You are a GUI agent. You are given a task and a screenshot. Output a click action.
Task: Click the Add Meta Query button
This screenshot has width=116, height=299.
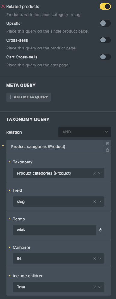pos(28,97)
